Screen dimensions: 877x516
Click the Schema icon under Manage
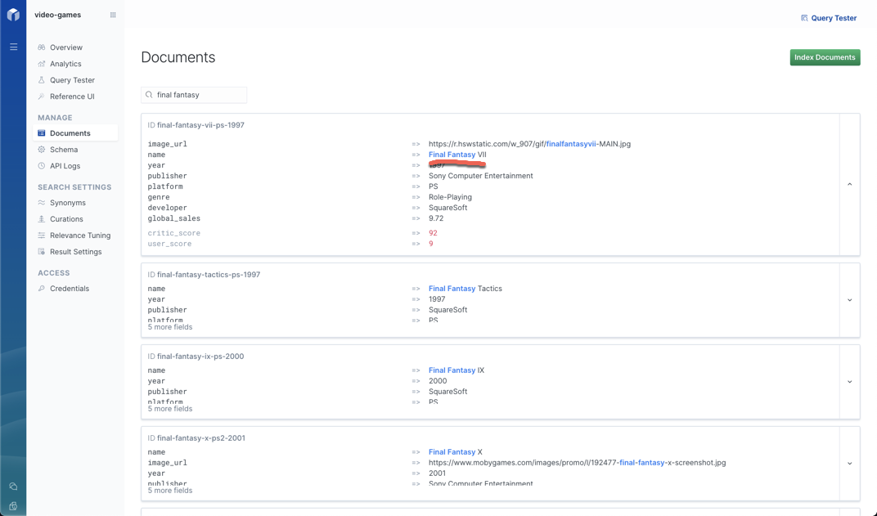click(40, 150)
